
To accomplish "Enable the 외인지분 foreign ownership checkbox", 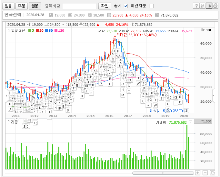I will [152, 6].
